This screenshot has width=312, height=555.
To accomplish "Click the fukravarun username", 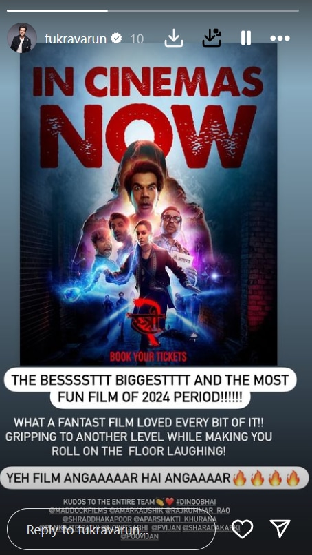I will [76, 39].
